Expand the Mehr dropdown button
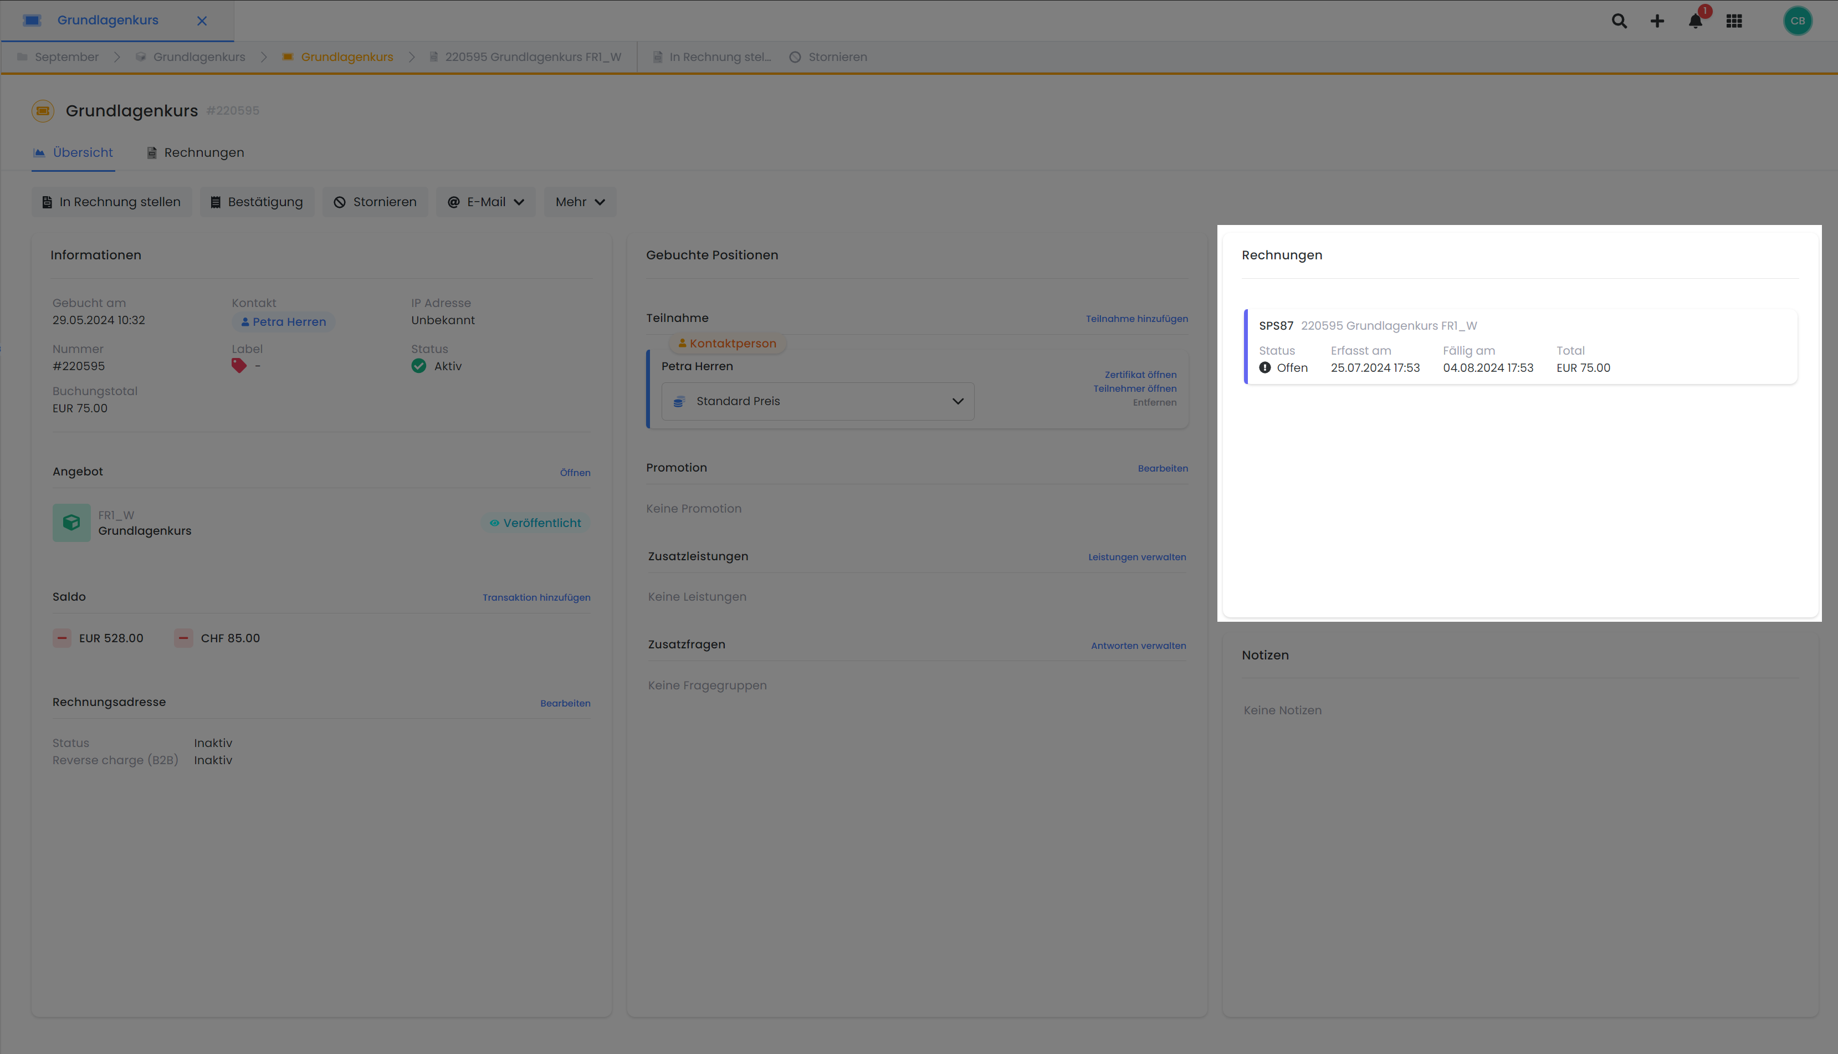The width and height of the screenshot is (1838, 1054). (580, 202)
